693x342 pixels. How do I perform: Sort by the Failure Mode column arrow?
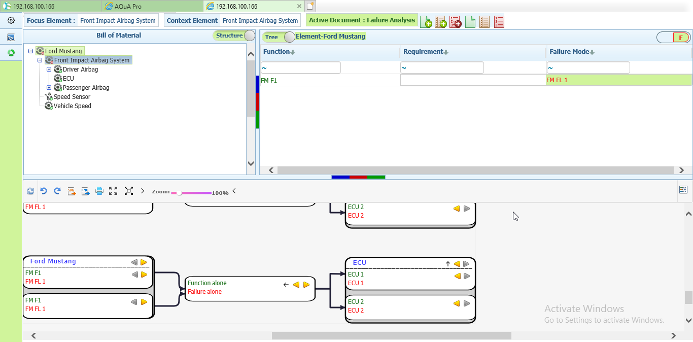point(592,52)
